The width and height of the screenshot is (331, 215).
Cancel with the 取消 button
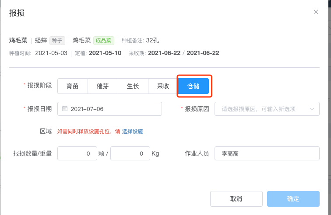tap(236, 199)
